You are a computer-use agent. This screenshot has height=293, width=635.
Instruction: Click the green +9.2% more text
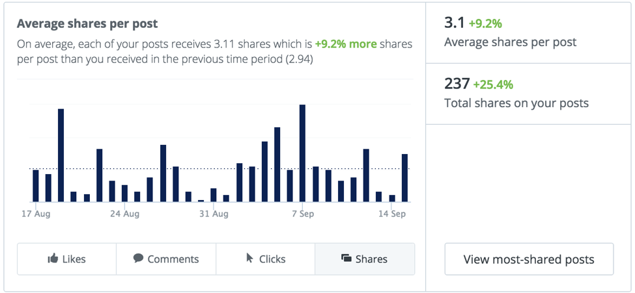coord(346,44)
